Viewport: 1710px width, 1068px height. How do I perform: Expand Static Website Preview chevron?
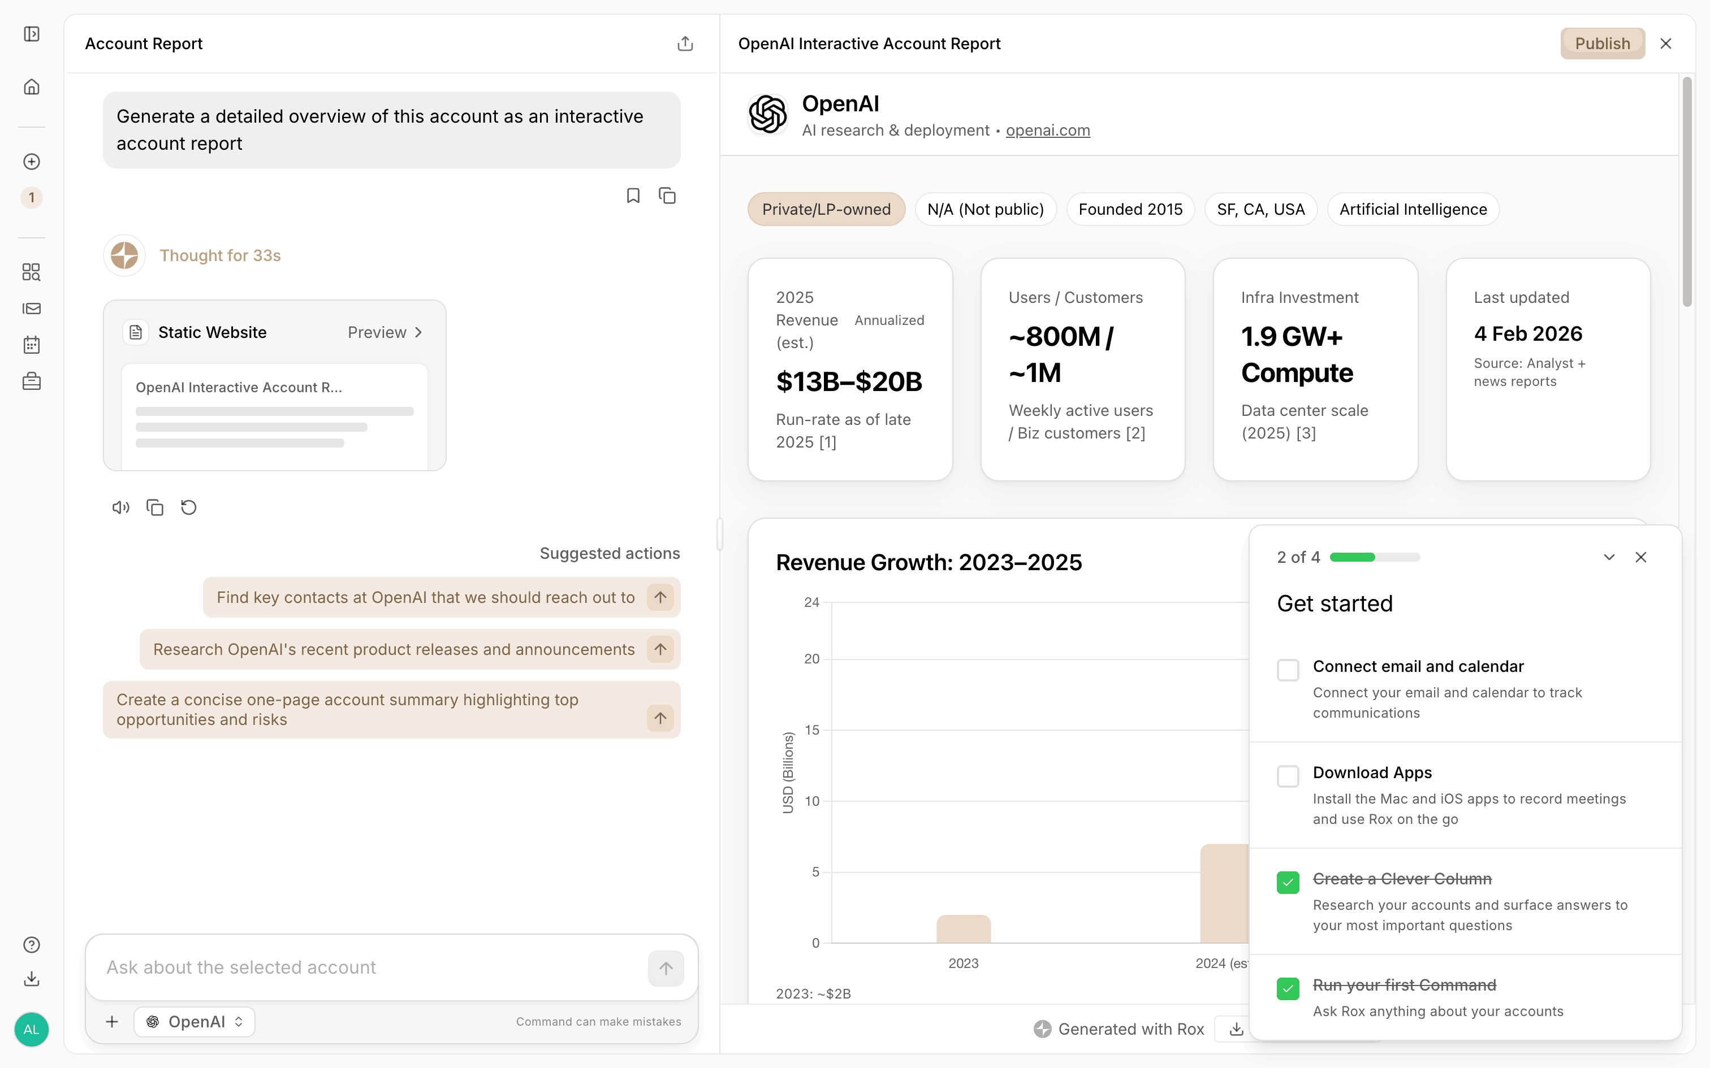coord(418,333)
